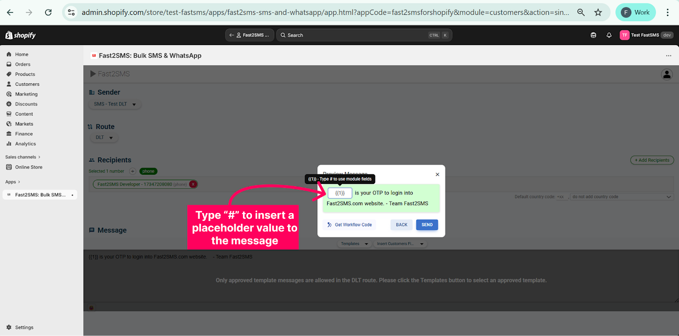This screenshot has width=679, height=336.
Task: Click the BACK button in dialog
Action: 402,225
